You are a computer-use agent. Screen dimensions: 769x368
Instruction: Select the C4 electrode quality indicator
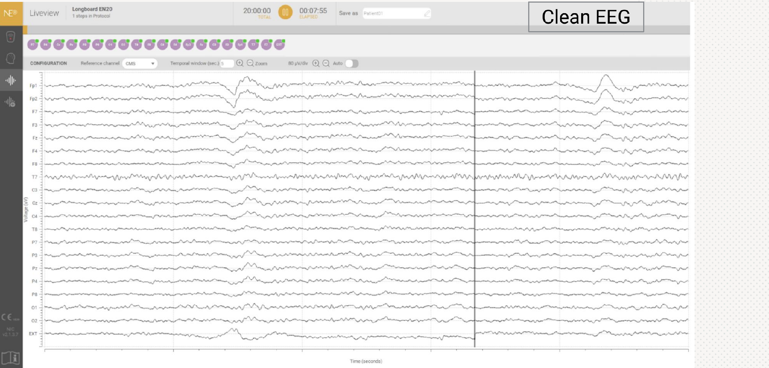(162, 45)
